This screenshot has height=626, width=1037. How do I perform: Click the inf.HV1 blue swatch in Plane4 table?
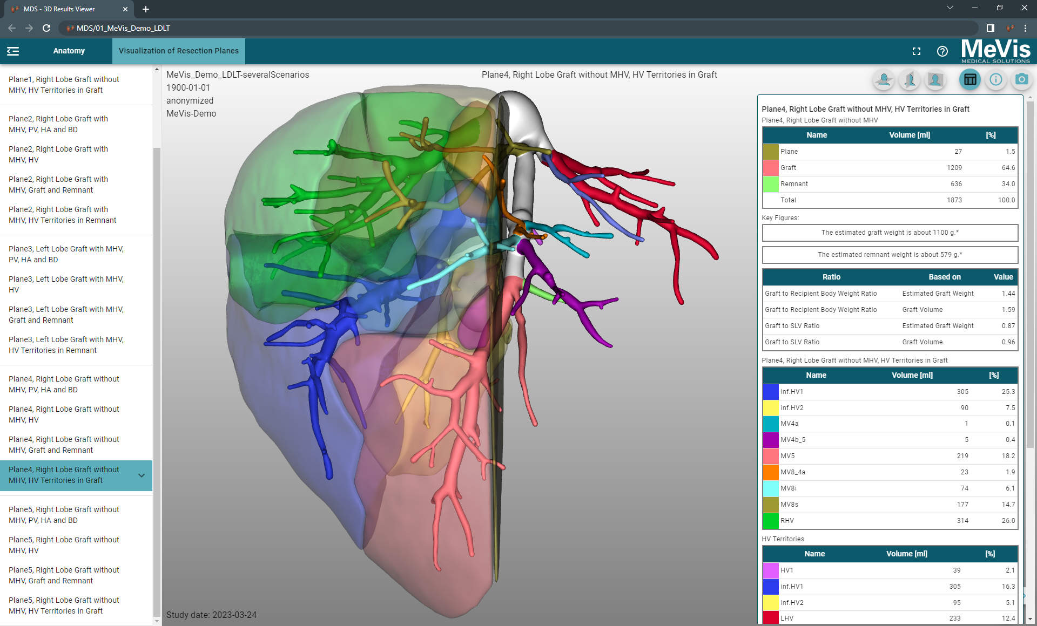(x=771, y=392)
